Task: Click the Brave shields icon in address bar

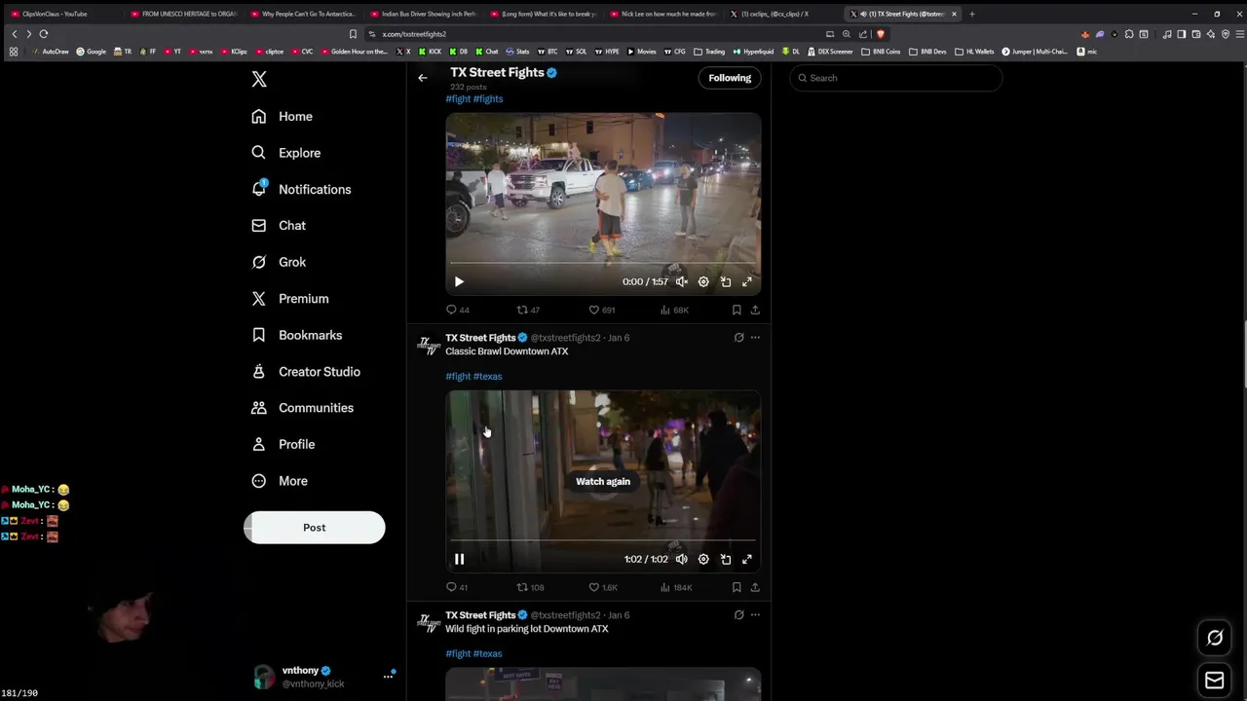Action: [880, 34]
